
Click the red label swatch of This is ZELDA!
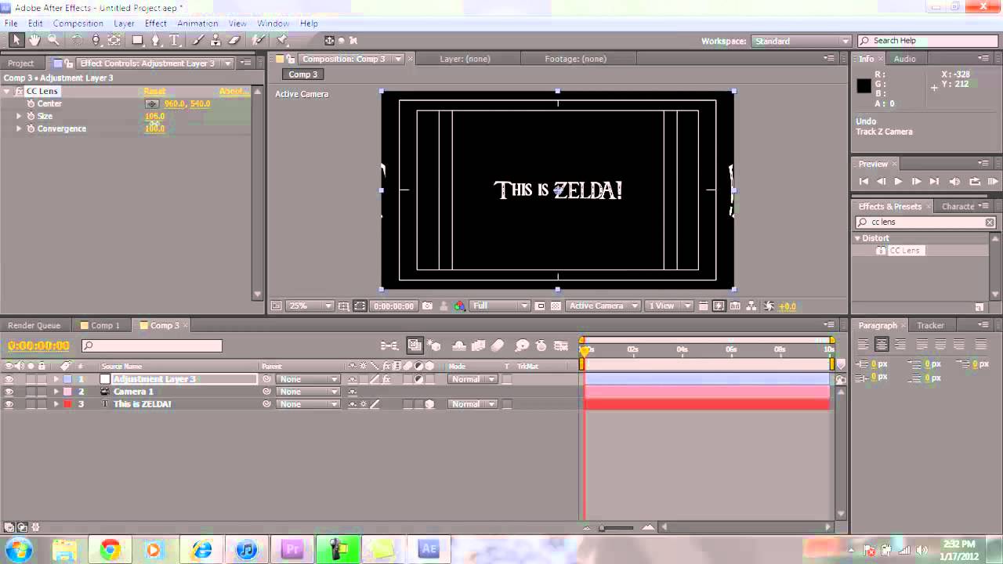(x=67, y=404)
